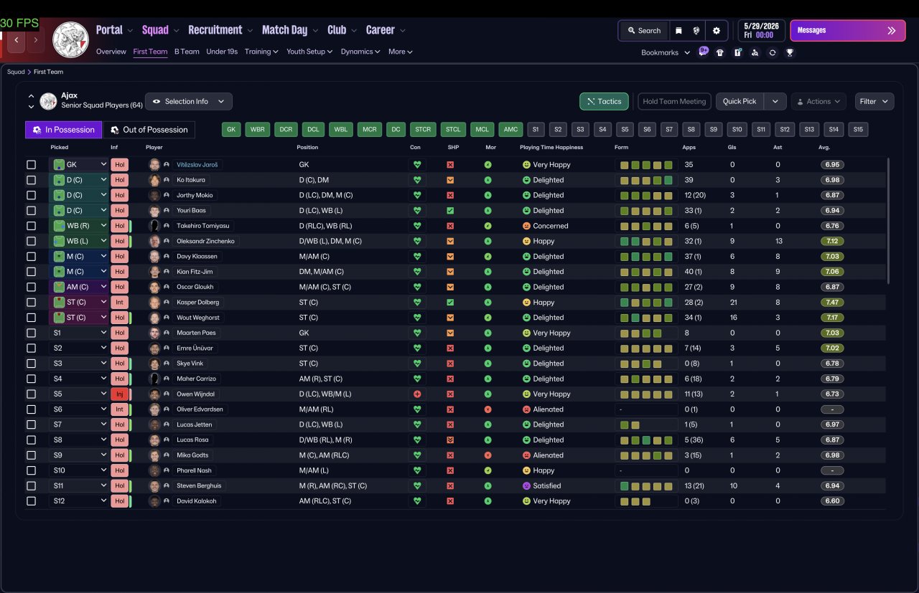Click the small Ajax crest beside squad title
This screenshot has width=919, height=593.
tap(49, 101)
